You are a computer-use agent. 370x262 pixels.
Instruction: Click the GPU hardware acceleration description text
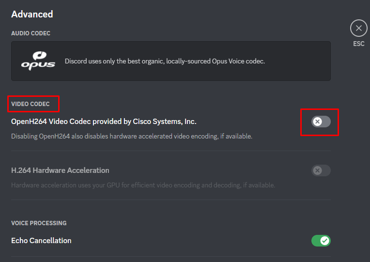pyautogui.click(x=143, y=185)
